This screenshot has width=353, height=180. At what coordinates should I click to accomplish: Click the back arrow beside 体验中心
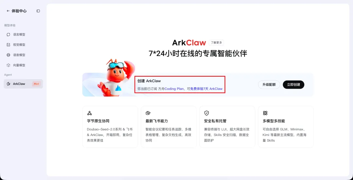tap(8, 11)
